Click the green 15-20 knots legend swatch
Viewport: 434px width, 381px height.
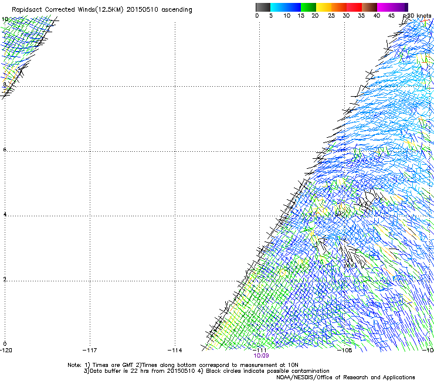pyautogui.click(x=308, y=7)
